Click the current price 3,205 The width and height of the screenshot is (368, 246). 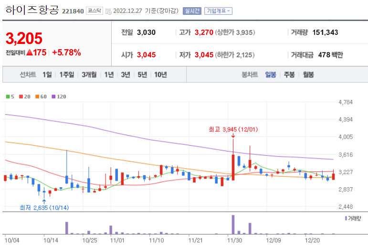coord(24,38)
